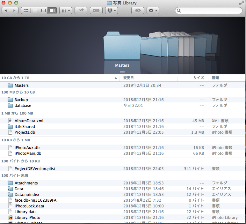Click the Quick Look eye icon
Screen dimensions: 246x224
(x=138, y=11)
